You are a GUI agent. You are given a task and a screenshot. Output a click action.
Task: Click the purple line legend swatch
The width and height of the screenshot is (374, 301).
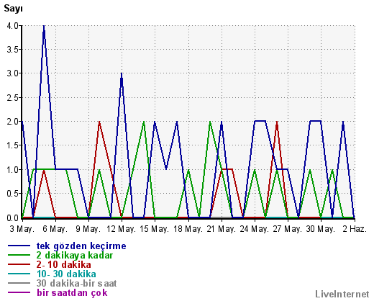coord(19,292)
